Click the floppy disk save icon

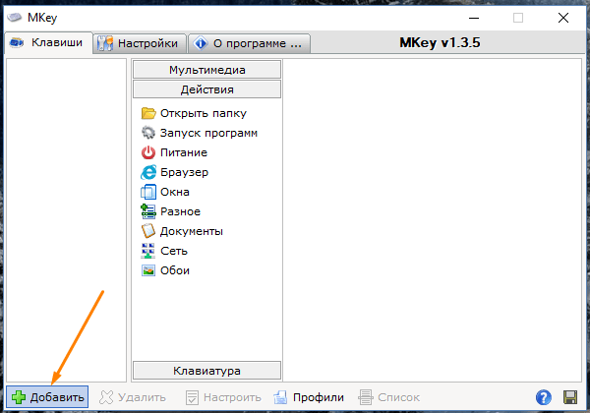click(x=570, y=397)
